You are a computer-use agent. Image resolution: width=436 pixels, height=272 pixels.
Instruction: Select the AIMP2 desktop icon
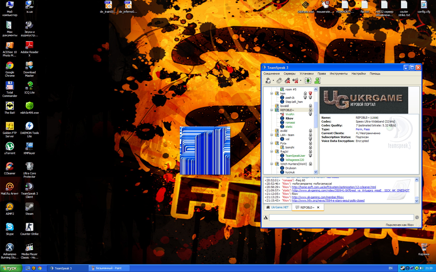10,209
